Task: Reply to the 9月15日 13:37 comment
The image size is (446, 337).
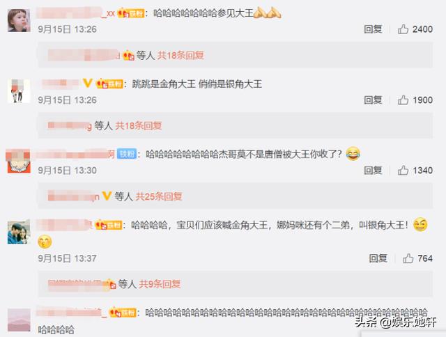Action: [378, 258]
